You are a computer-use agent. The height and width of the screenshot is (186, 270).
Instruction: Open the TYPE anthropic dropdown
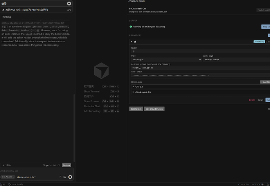tap(167, 60)
